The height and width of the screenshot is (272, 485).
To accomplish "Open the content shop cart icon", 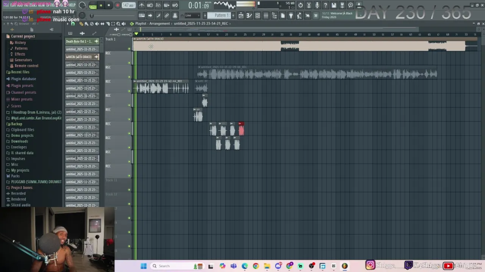I will (x=316, y=15).
